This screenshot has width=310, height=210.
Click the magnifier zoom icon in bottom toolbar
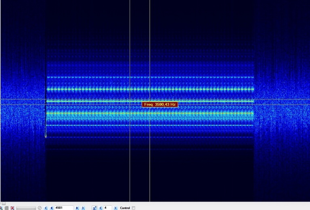[1, 208]
